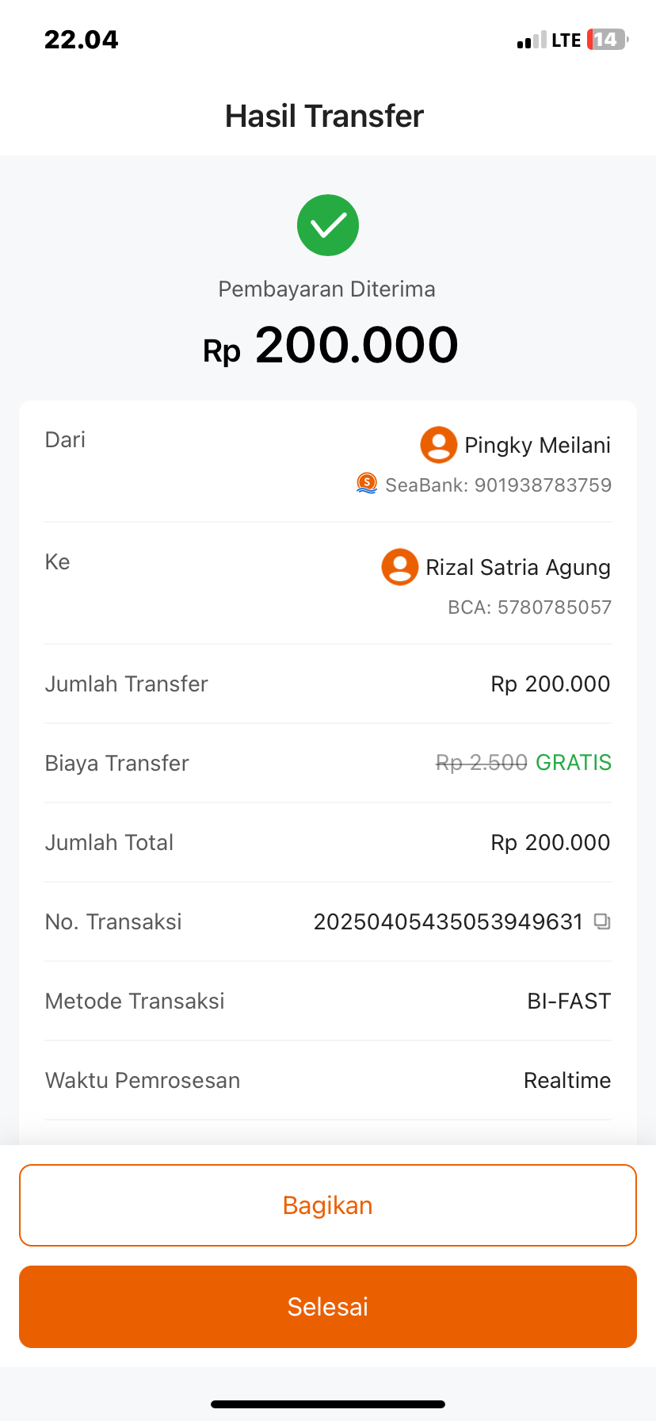This screenshot has width=656, height=1421.
Task: Click Rizal Satria Agung's avatar icon
Action: point(400,567)
